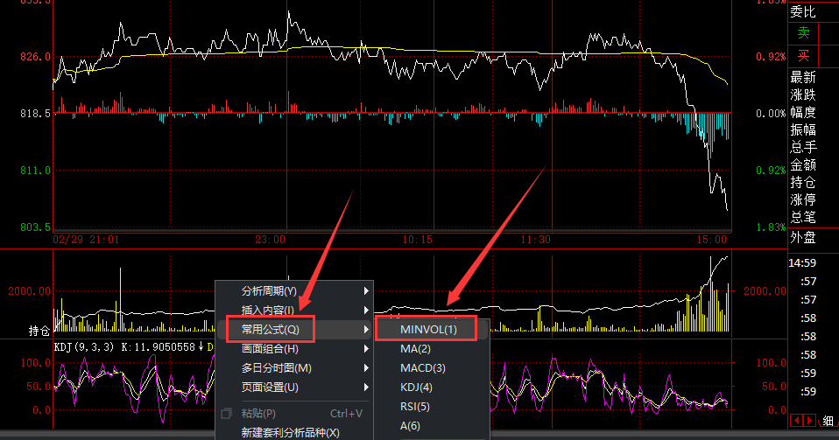Expand the 插入内容(I) submenu arrow
Viewport: 839px width, 440px height.
pos(366,310)
